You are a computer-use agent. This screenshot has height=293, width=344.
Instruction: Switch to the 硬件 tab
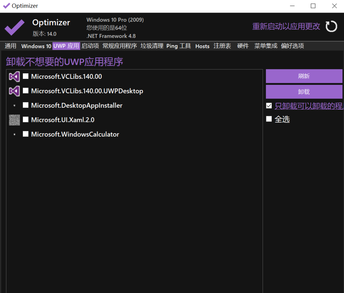click(243, 46)
